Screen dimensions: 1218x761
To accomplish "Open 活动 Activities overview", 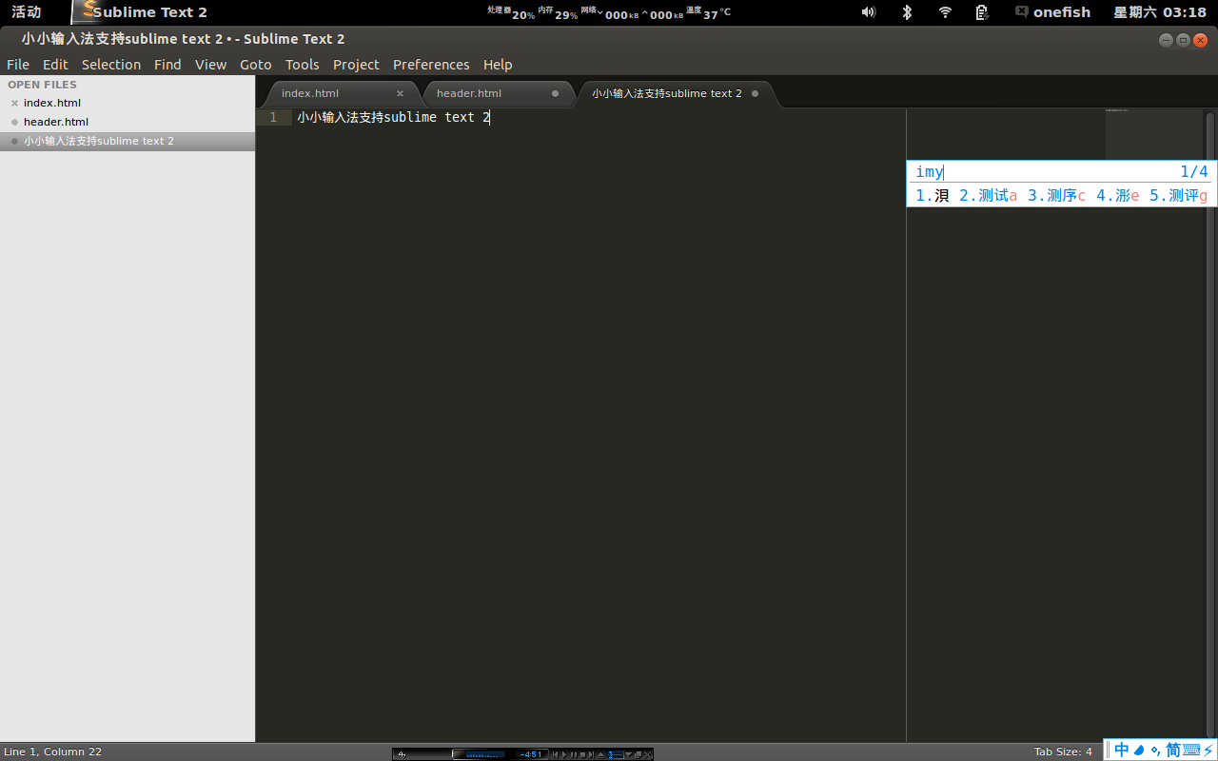I will (27, 12).
